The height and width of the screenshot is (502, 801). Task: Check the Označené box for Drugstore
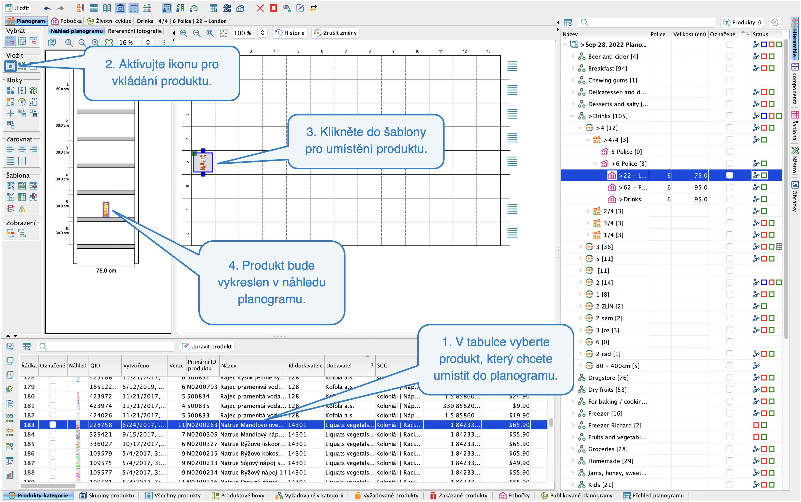pos(729,377)
